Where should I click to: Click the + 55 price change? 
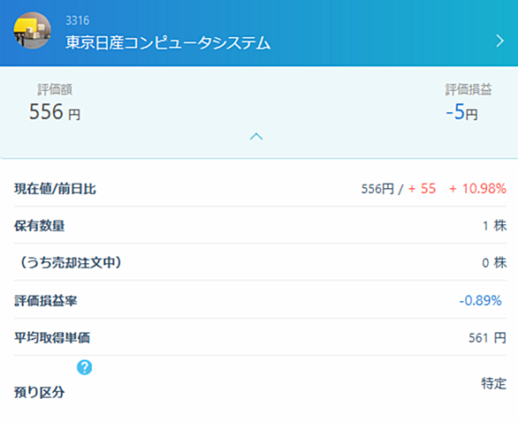(x=423, y=189)
